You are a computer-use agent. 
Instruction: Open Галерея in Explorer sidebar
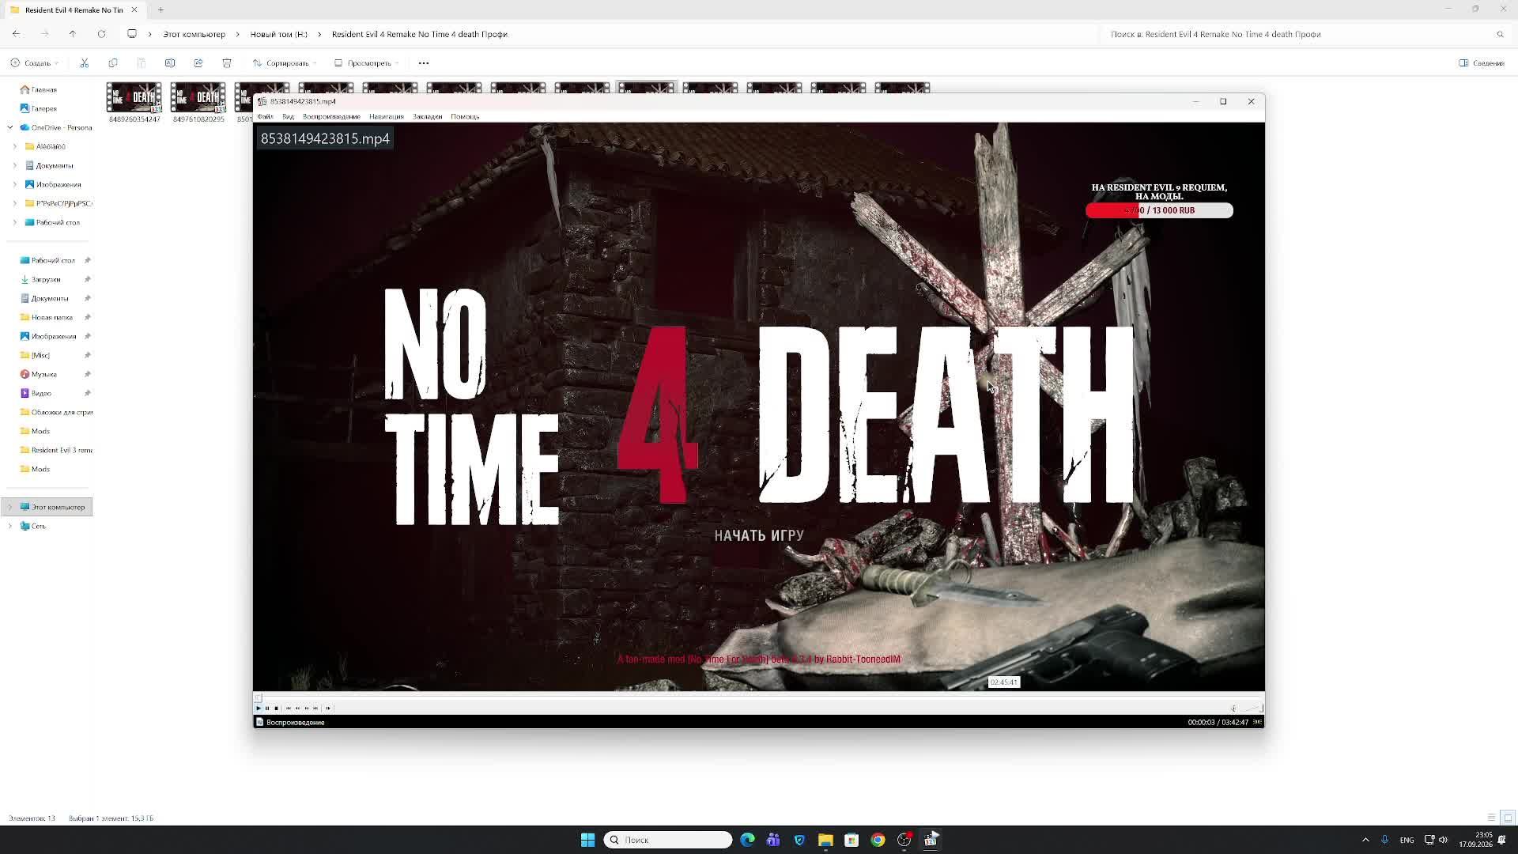click(x=38, y=108)
